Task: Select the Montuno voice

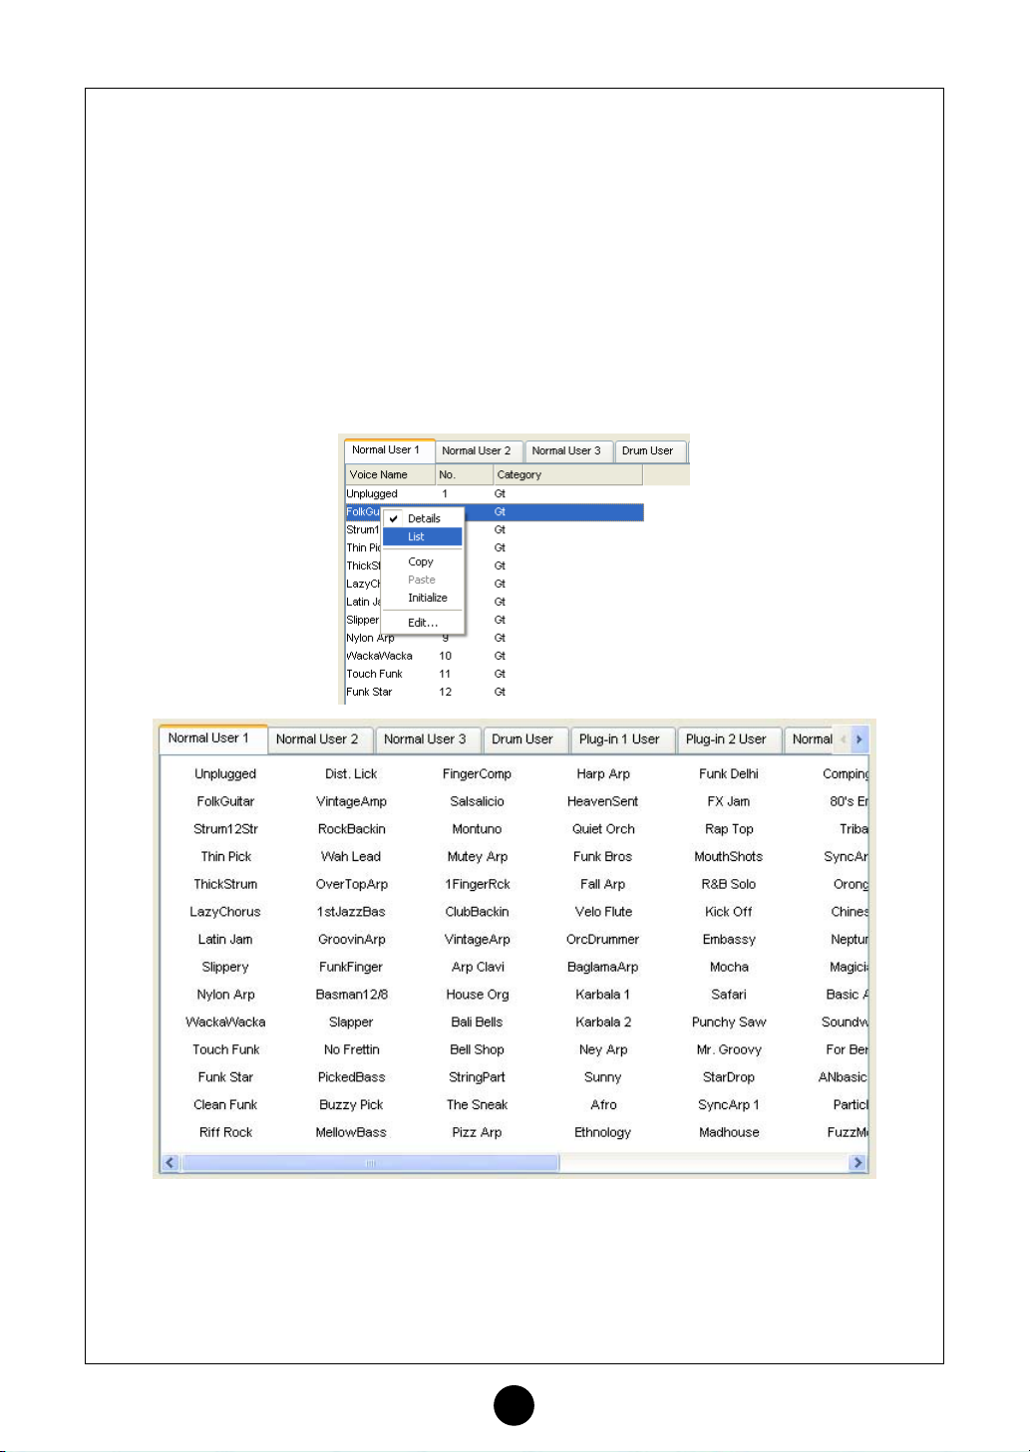Action: 477,829
